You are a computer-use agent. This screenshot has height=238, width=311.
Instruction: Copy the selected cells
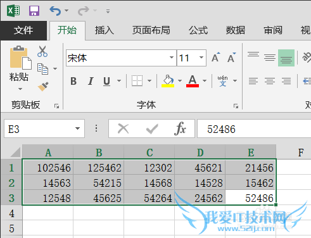point(43,69)
